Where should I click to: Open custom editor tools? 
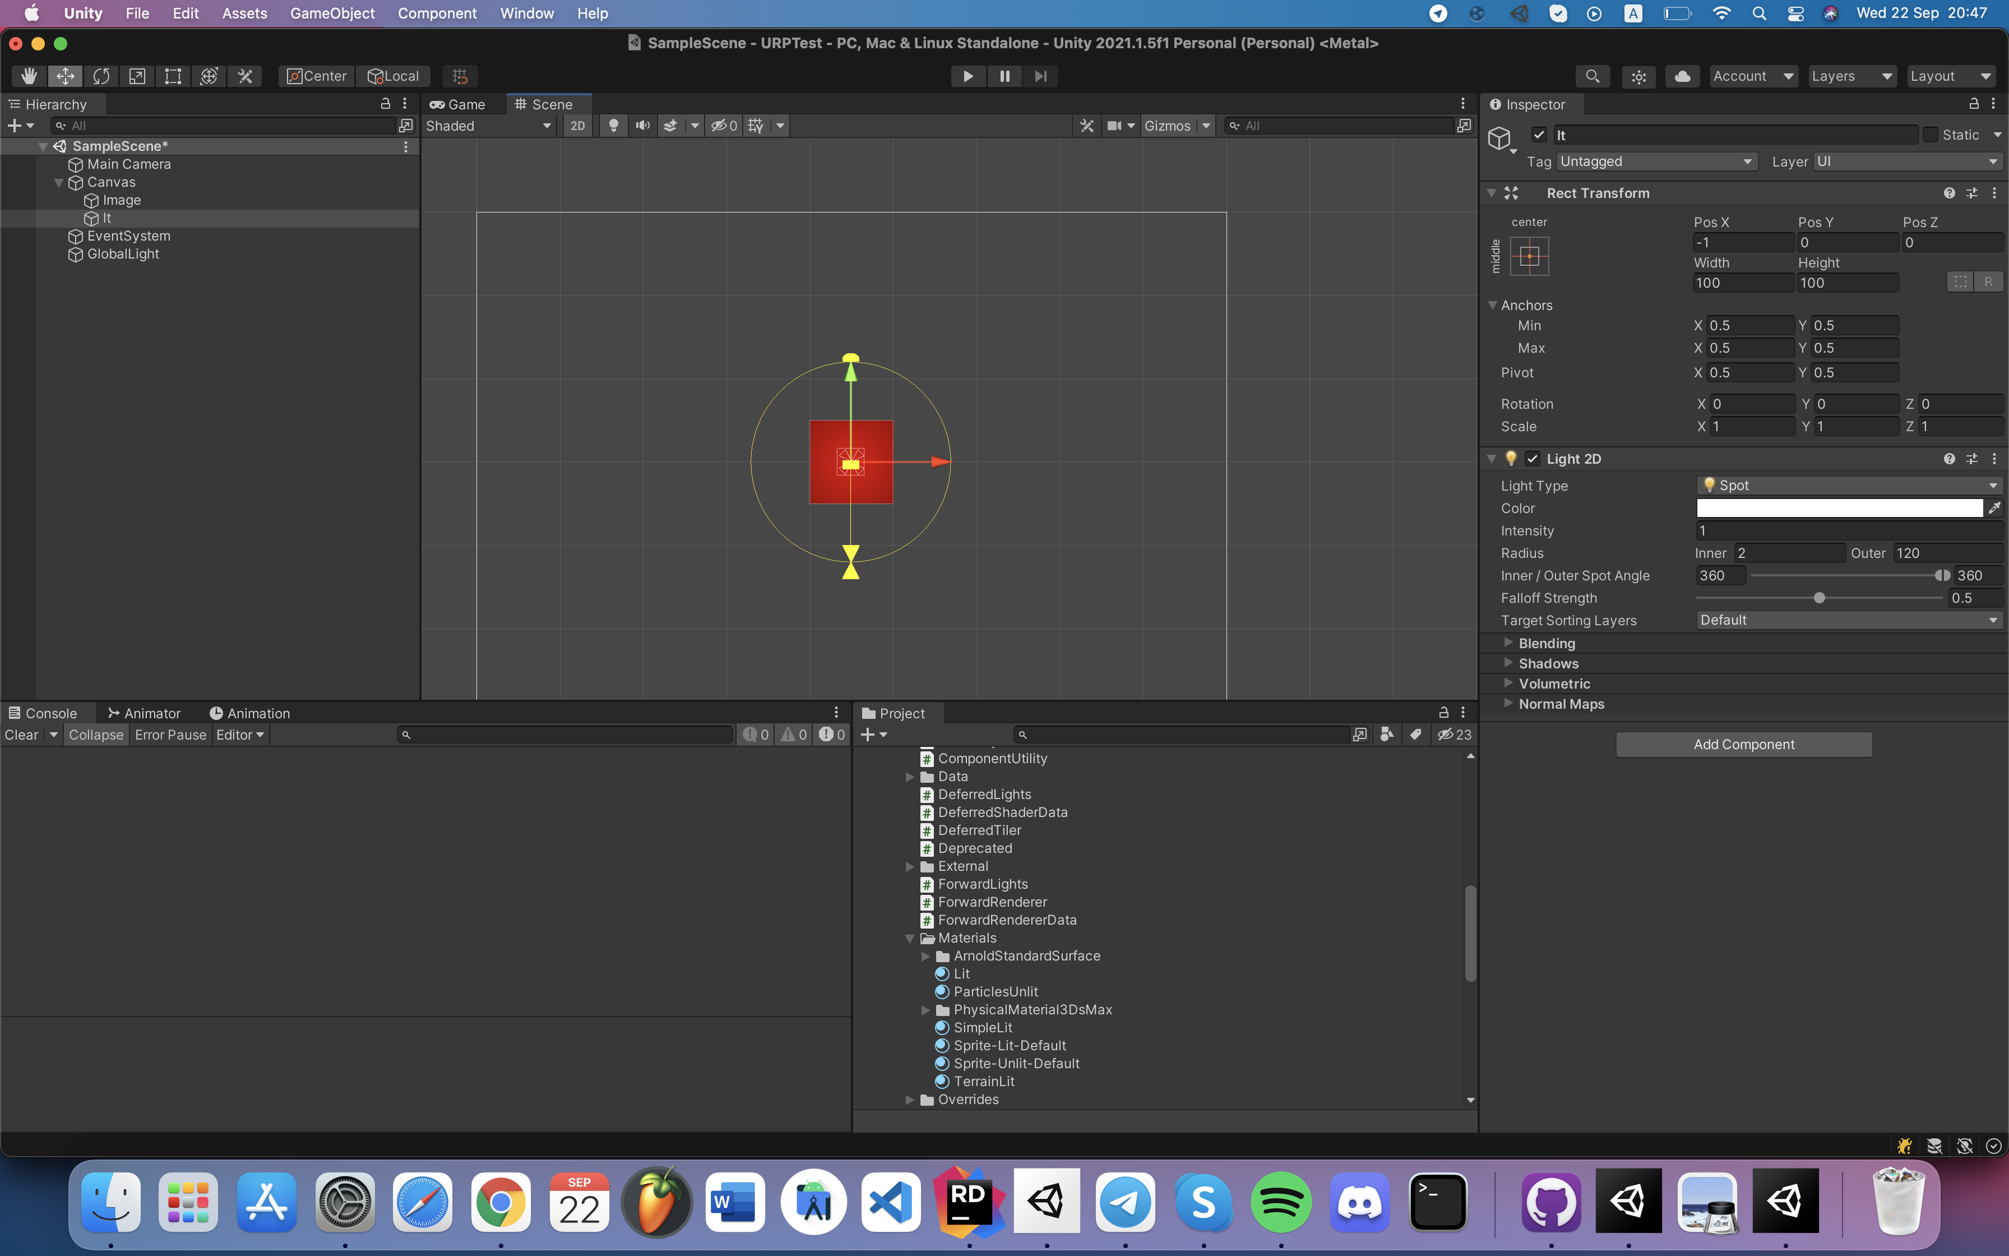tap(245, 76)
